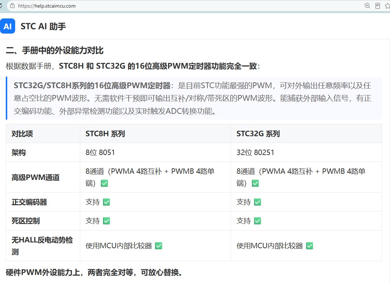Click the AI logo icon

8,26
